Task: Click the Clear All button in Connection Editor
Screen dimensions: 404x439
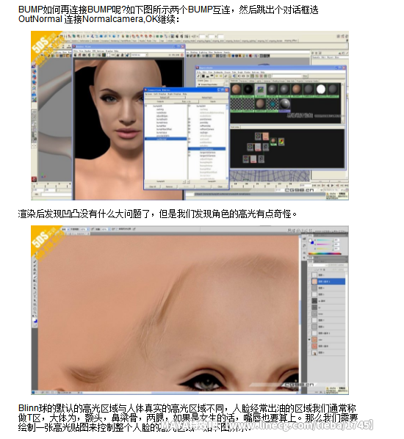Action: point(152,186)
